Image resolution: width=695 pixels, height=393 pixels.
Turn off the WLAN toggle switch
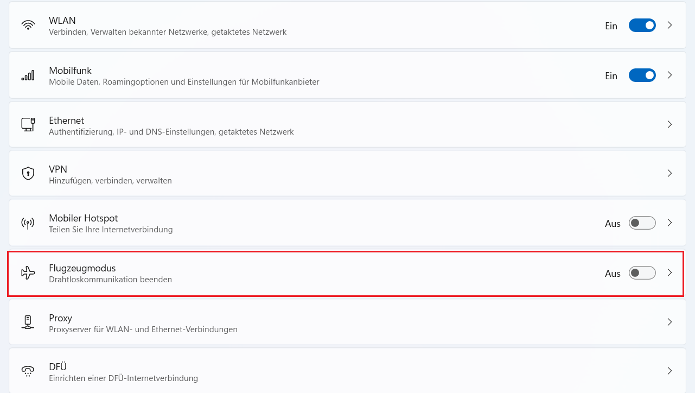(642, 26)
